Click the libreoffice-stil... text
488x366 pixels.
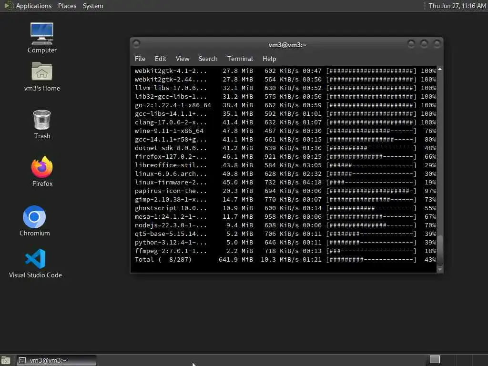tap(171, 165)
